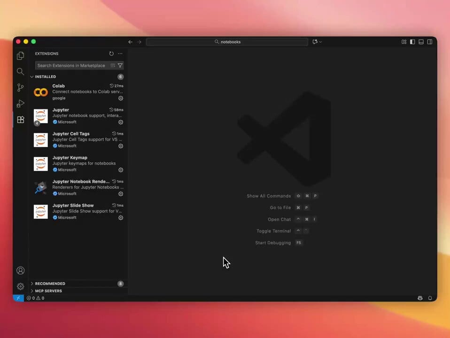
Task: Click the Jupyter Cell Tags manage gear
Action: coord(121,146)
